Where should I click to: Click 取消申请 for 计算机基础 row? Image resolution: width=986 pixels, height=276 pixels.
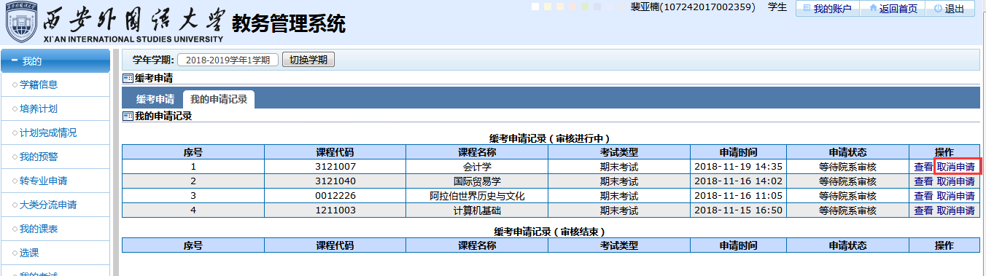tap(956, 210)
